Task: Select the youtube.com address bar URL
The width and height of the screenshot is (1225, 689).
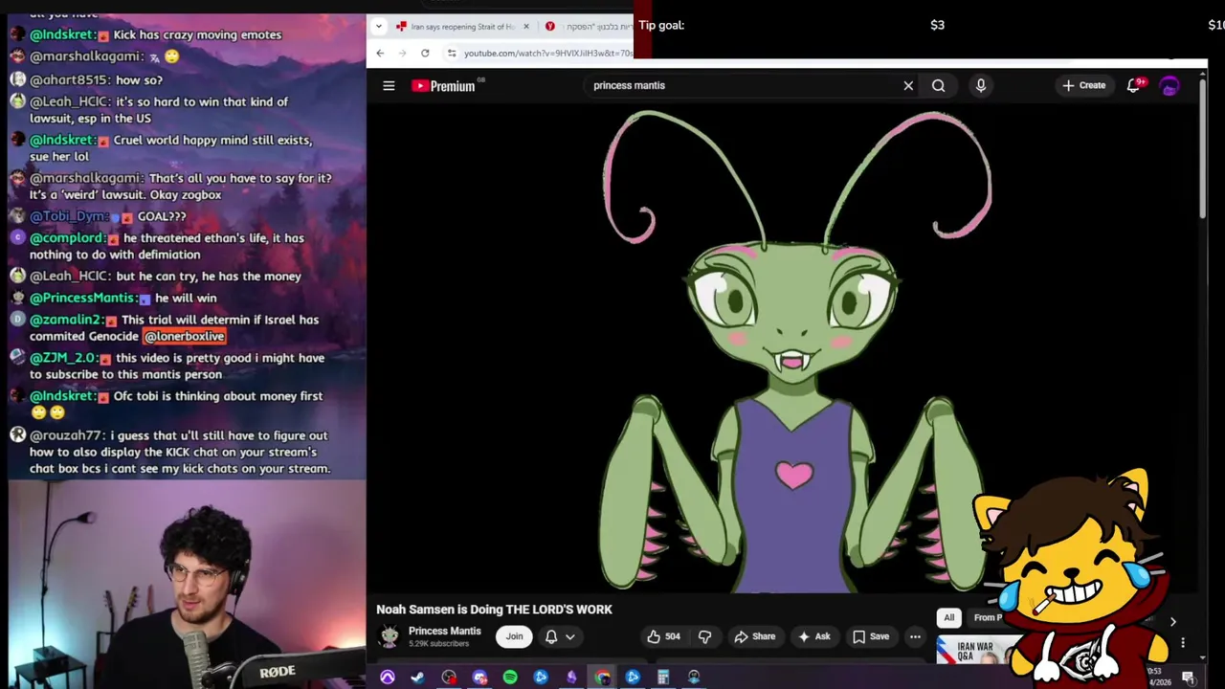Action: point(547,53)
